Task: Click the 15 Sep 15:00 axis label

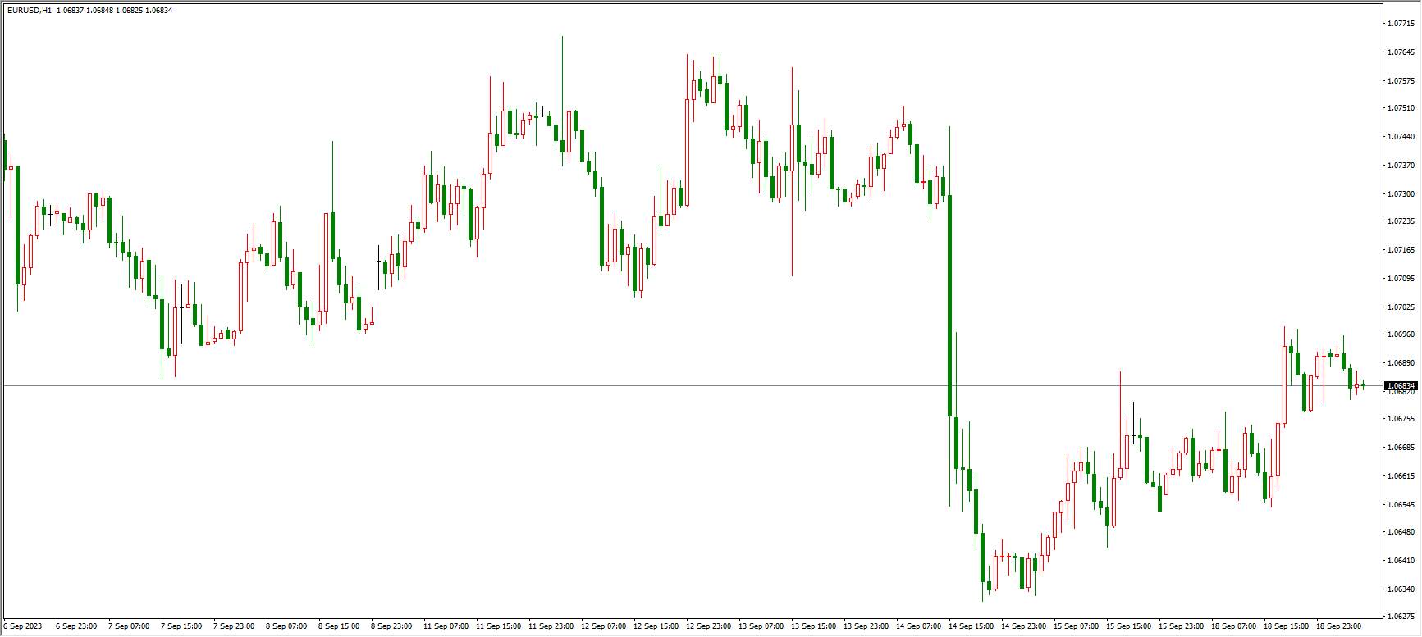Action: click(1128, 626)
